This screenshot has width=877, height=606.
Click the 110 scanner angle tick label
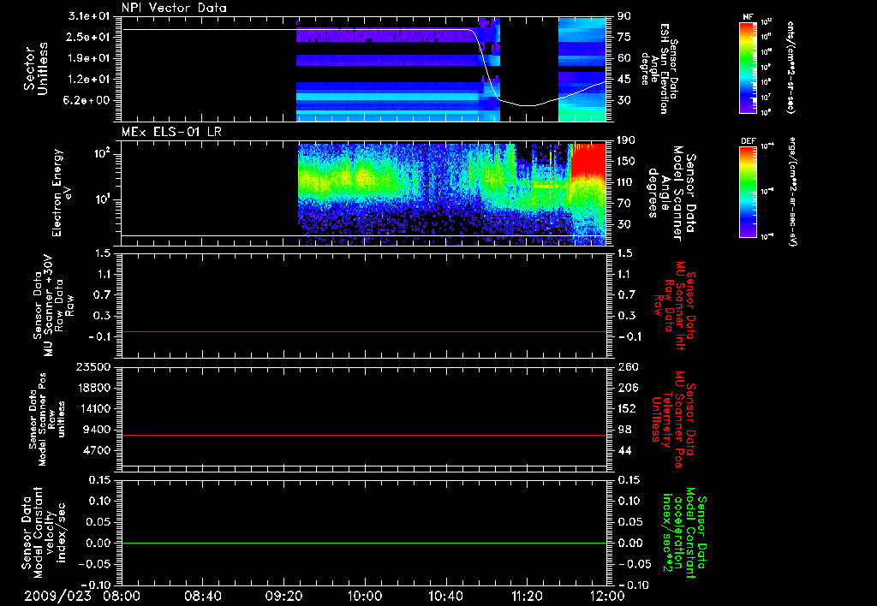tap(626, 182)
